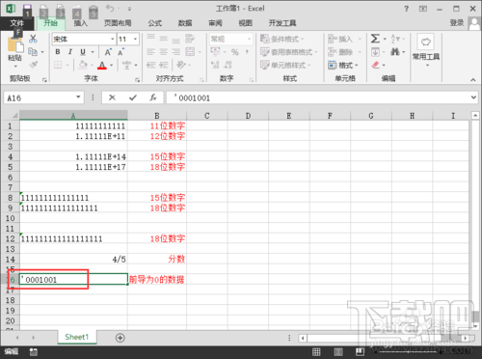The height and width of the screenshot is (359, 482).
Task: Click the Wrap Text icon
Action: [190, 39]
